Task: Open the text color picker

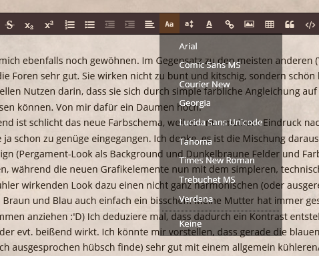Action: pos(209,24)
